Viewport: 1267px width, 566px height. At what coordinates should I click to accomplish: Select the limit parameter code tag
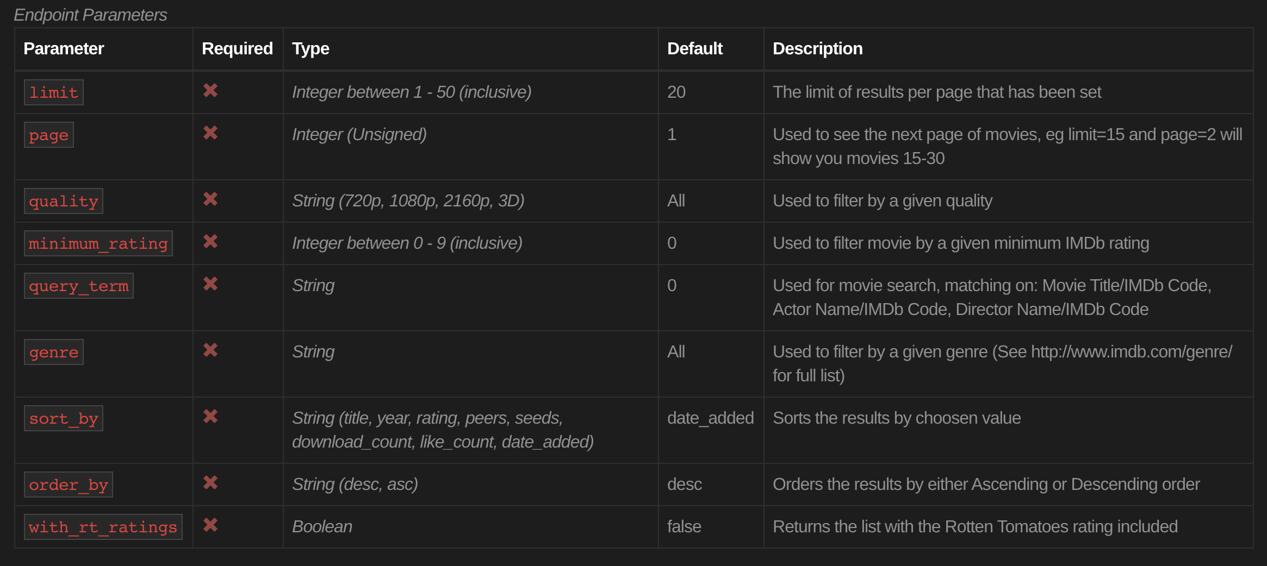[53, 92]
